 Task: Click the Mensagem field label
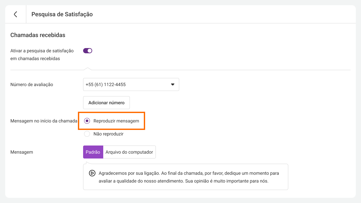click(x=22, y=152)
